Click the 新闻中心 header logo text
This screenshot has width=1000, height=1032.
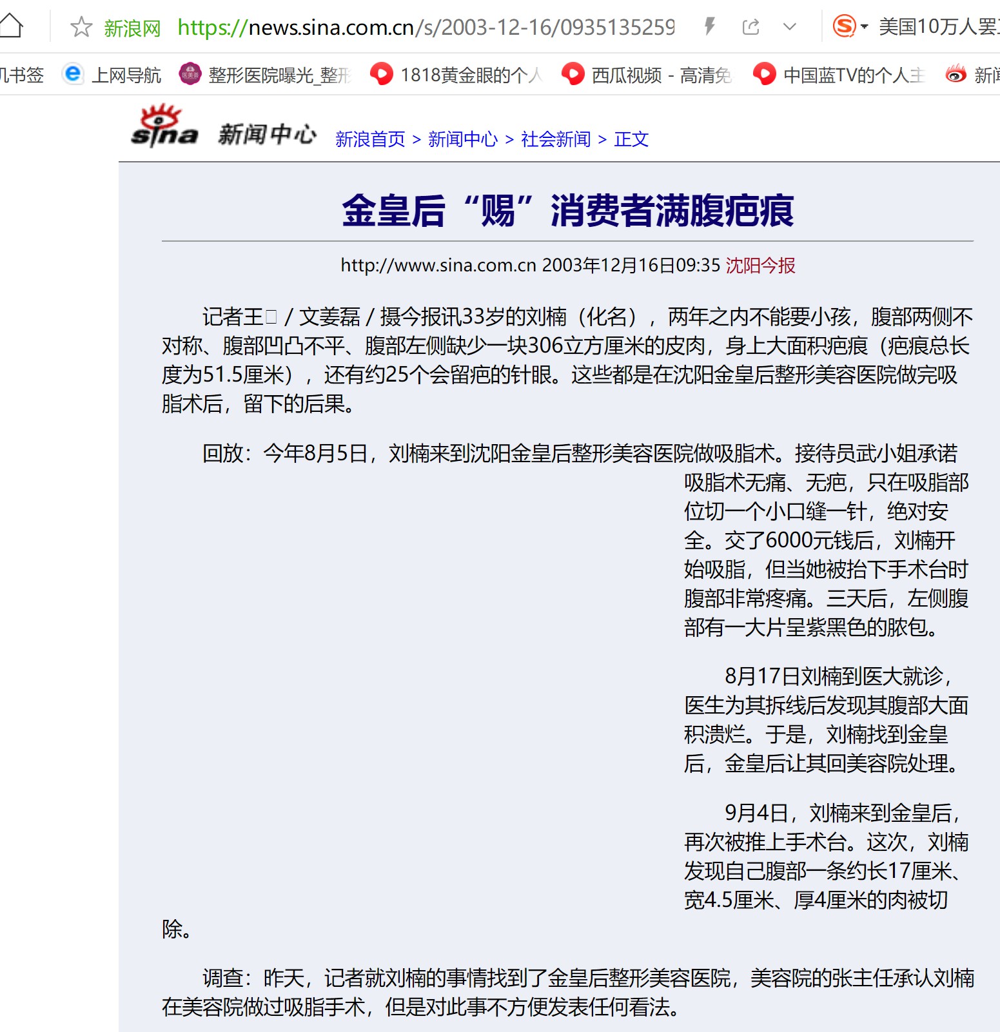pyautogui.click(x=268, y=134)
